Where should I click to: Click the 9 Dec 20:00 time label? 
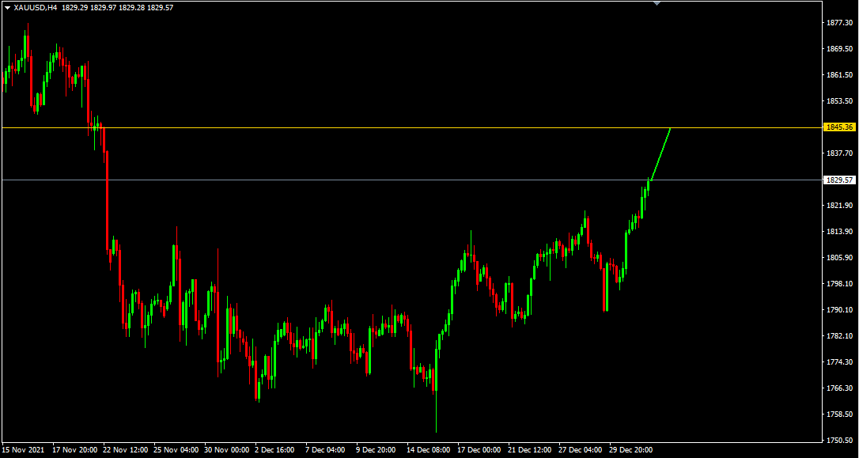coord(376,449)
